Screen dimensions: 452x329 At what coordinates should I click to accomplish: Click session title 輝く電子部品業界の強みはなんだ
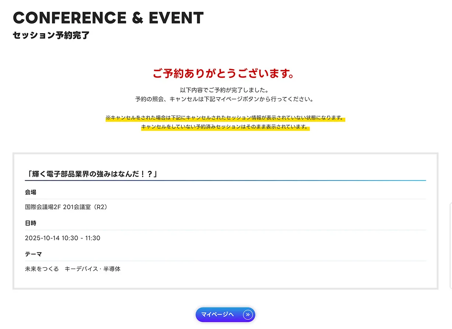coord(92,174)
